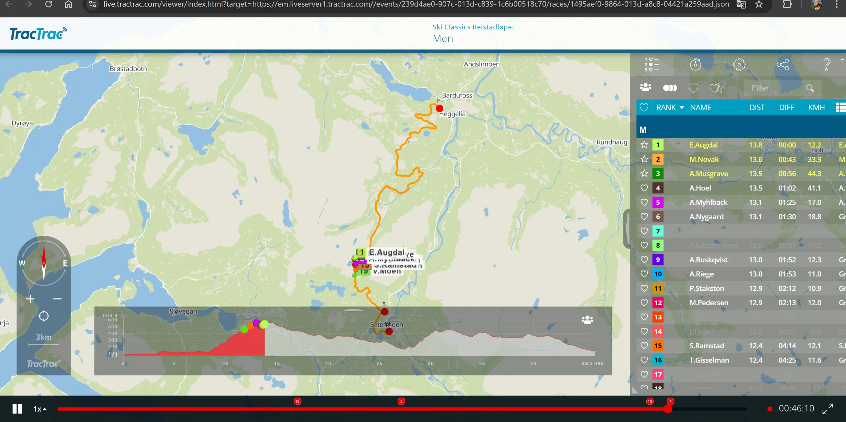Sort leaderboard by KMH column
Image resolution: width=846 pixels, height=422 pixels.
pos(816,108)
